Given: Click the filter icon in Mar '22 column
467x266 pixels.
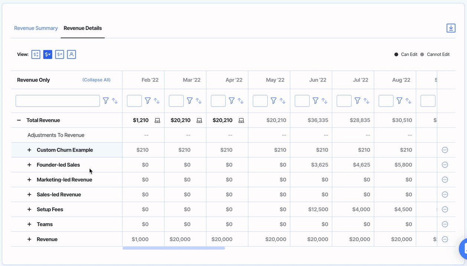Looking at the screenshot, I should [190, 101].
